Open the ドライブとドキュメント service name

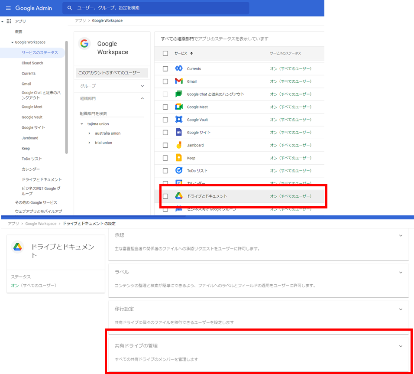coord(207,196)
